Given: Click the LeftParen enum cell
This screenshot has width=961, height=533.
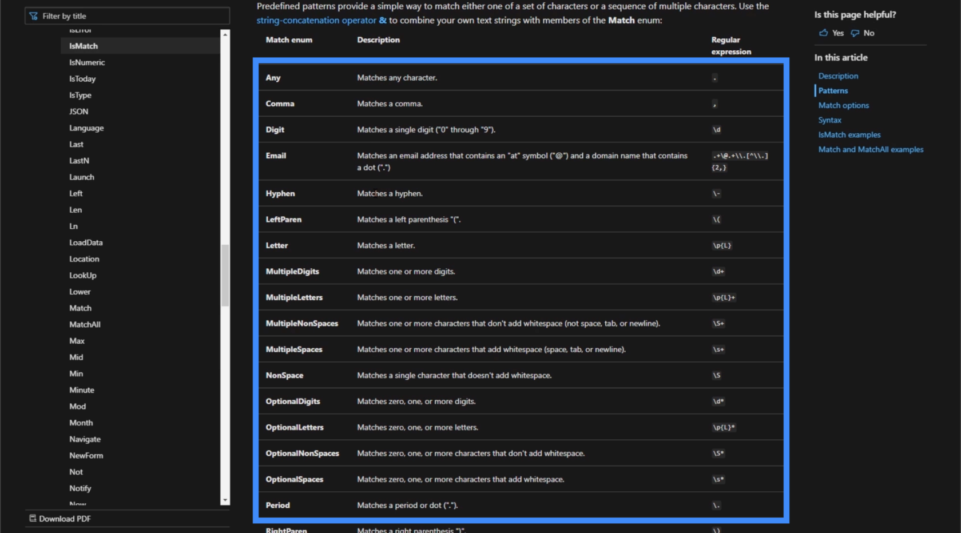Looking at the screenshot, I should [x=283, y=220].
